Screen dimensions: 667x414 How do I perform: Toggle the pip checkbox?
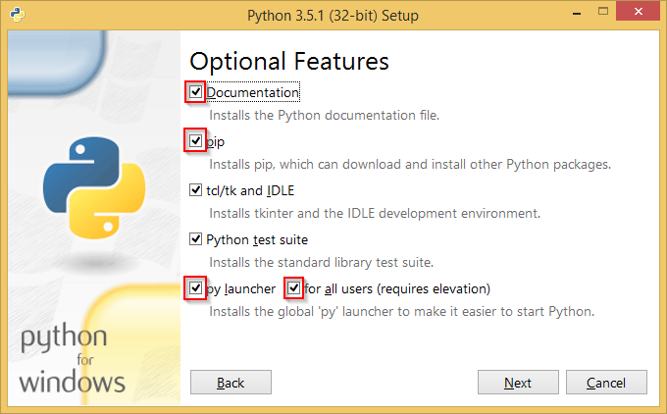[195, 140]
